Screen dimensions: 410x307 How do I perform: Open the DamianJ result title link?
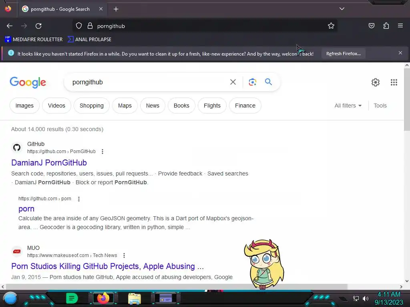click(49, 163)
